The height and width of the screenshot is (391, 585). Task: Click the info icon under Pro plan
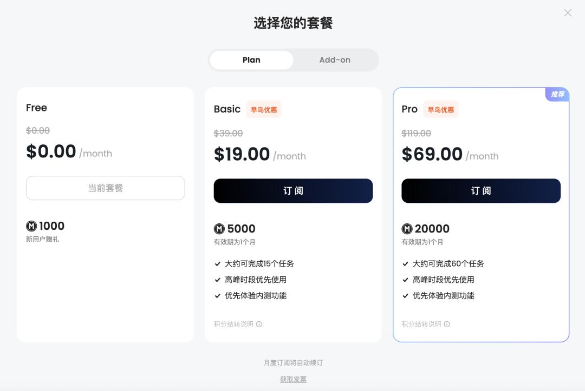[447, 324]
